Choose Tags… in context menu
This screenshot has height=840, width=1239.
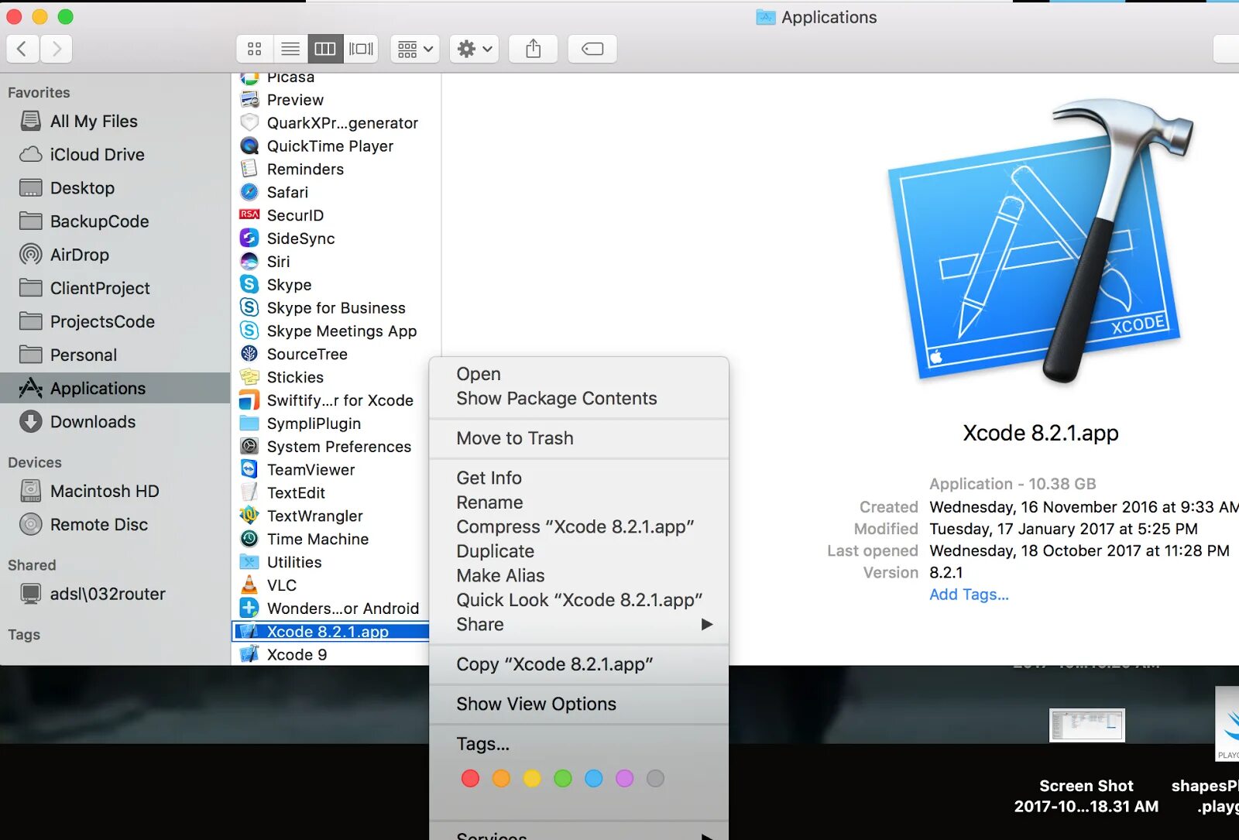(x=578, y=744)
